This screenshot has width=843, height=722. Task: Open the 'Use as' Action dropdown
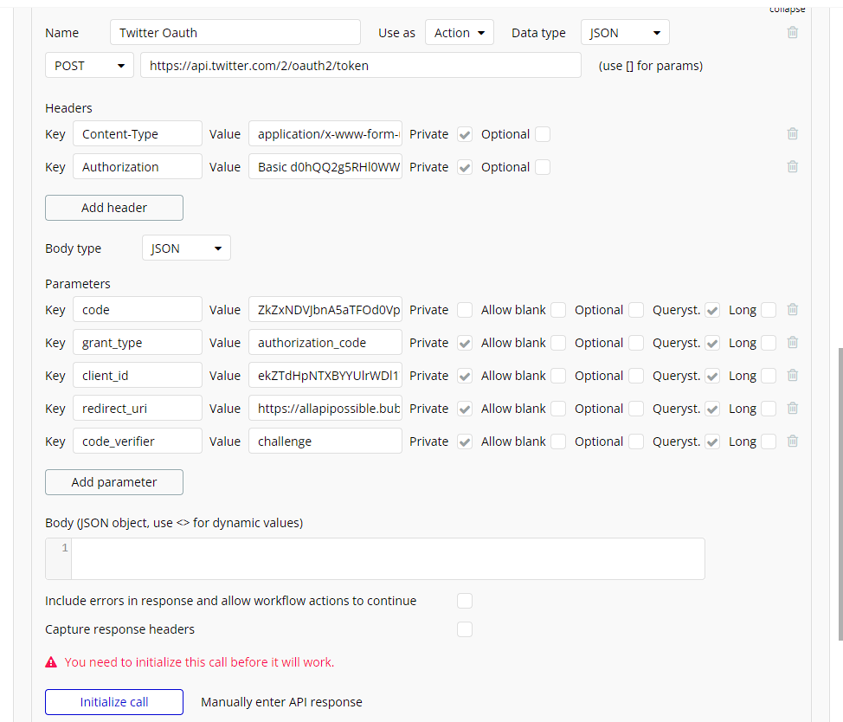459,33
